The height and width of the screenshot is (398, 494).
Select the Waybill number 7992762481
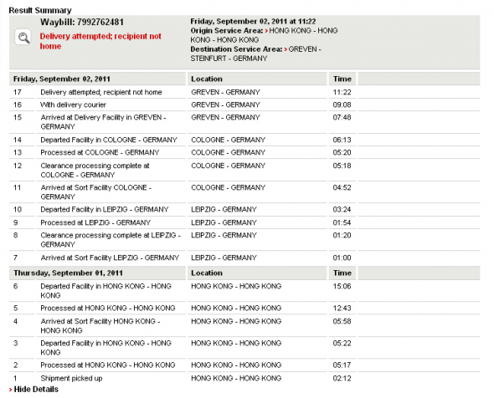coord(100,23)
